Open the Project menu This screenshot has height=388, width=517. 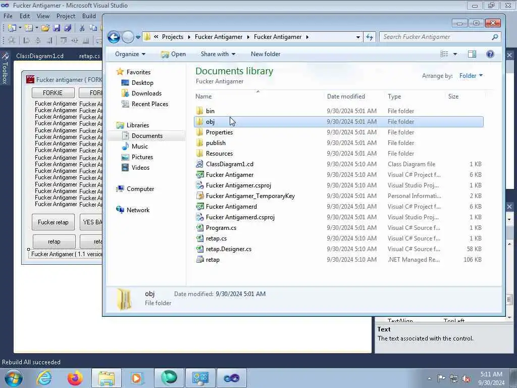[x=66, y=16]
